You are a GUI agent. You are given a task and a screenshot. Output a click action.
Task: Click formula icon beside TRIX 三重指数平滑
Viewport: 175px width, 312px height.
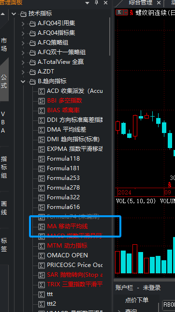pos(42,285)
